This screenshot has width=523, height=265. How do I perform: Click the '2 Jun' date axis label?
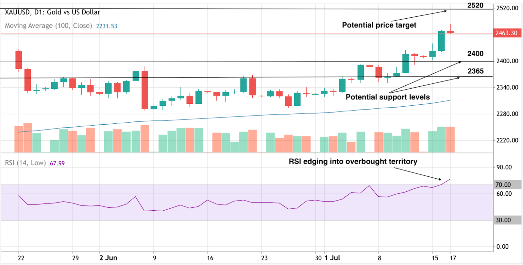(x=108, y=258)
